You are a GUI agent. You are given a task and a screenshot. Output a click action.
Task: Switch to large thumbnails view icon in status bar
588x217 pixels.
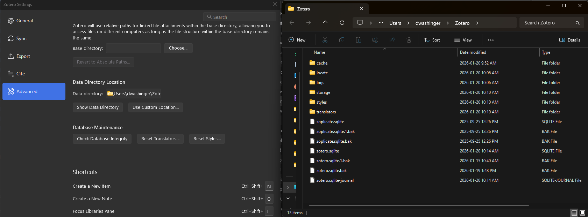pyautogui.click(x=582, y=213)
